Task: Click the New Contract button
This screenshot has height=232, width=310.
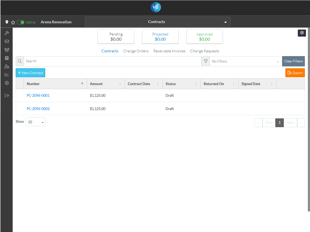Action: 30,73
